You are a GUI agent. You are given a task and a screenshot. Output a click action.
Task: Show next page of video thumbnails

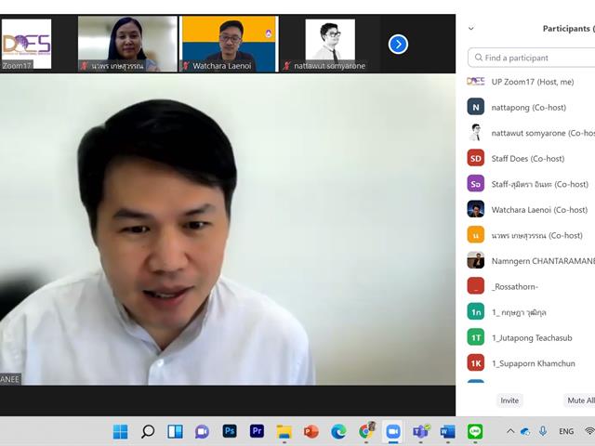[x=398, y=45]
